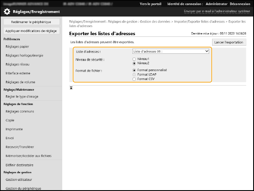Image resolution: width=254 pixels, height=191 pixels.
Task: Click Redémarrer le périphérique button
Action: pyautogui.click(x=31, y=22)
